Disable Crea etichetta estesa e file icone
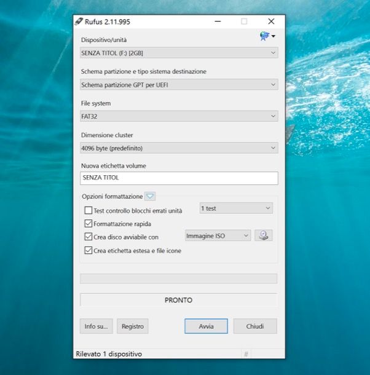Screen dimensions: 370x375 (x=88, y=251)
